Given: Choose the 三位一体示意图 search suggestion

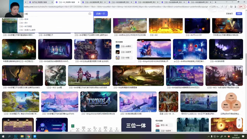Looking at the screenshot, I should (26, 26).
